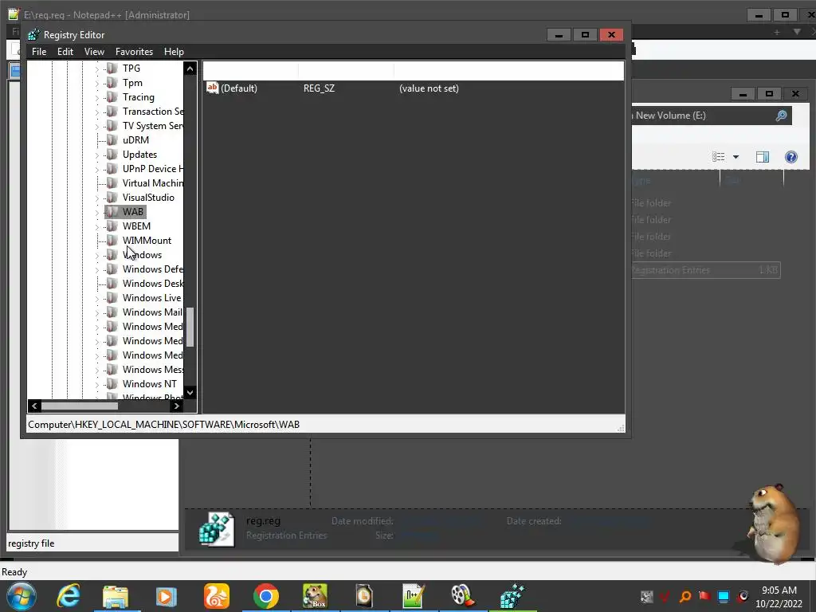Select the VisualStudio registry key
This screenshot has height=612, width=816.
tap(148, 198)
